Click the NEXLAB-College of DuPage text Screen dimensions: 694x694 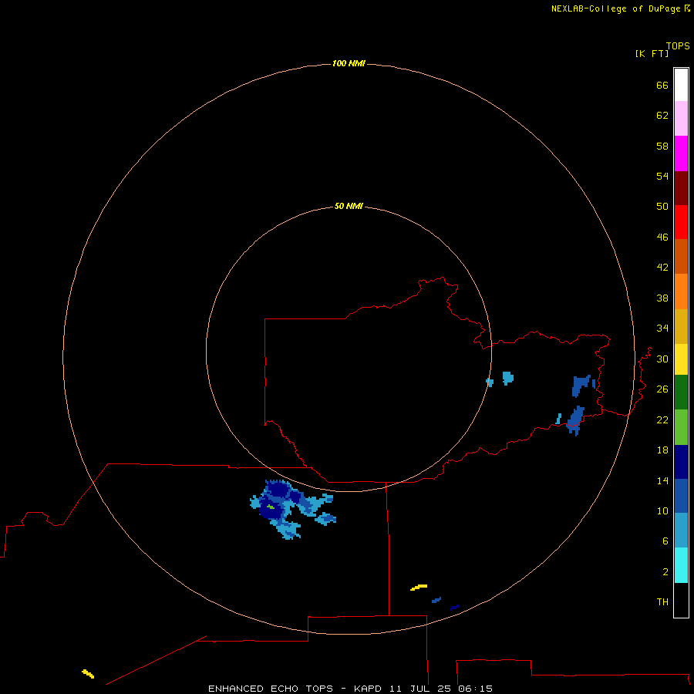tap(617, 8)
